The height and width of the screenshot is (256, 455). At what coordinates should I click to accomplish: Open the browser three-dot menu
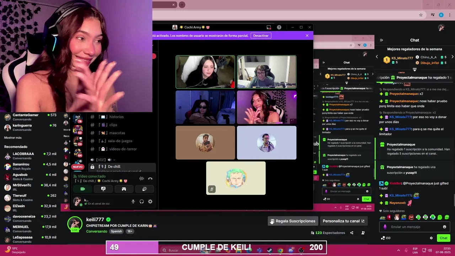click(x=449, y=15)
